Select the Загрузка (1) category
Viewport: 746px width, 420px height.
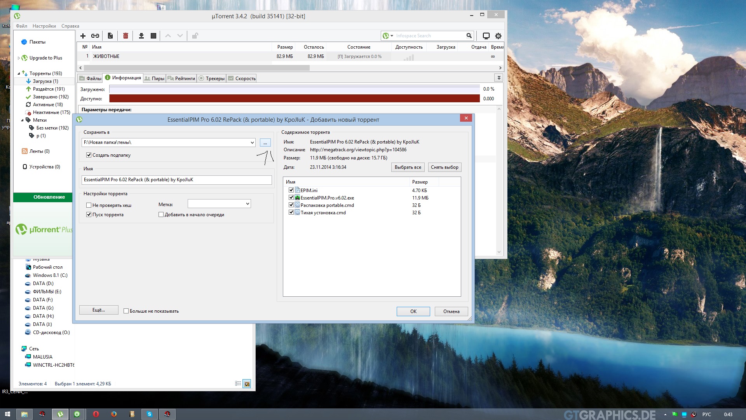click(45, 81)
